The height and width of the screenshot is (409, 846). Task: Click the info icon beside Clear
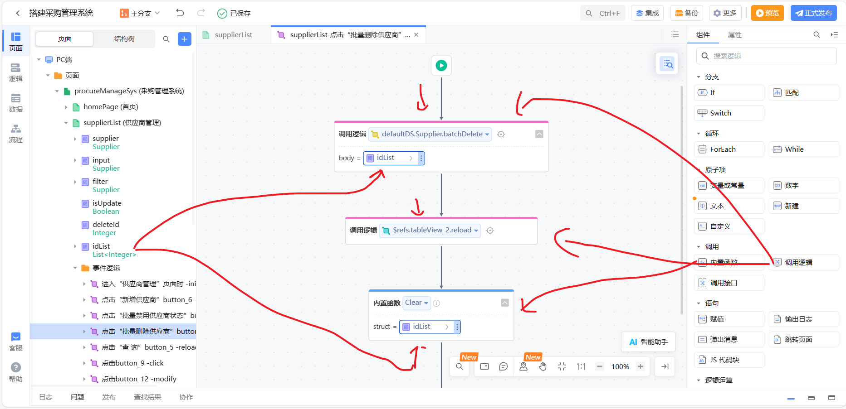point(436,303)
